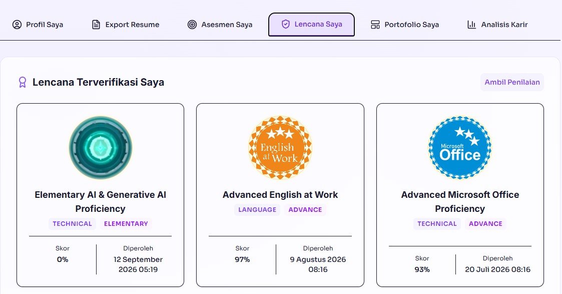The image size is (562, 294).
Task: Click the orange English at Work badge
Action: 280,148
